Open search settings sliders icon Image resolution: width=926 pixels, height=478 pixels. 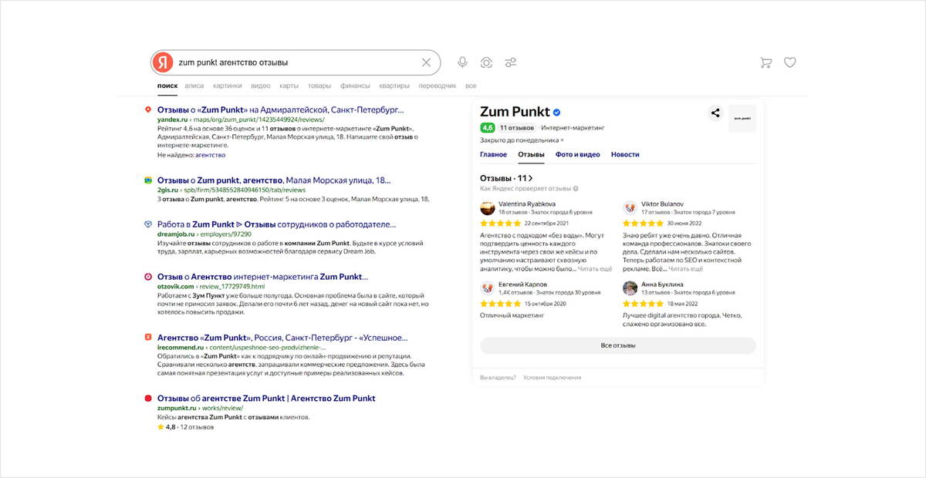(511, 62)
